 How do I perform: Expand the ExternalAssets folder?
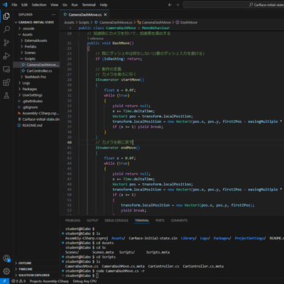point(36,40)
